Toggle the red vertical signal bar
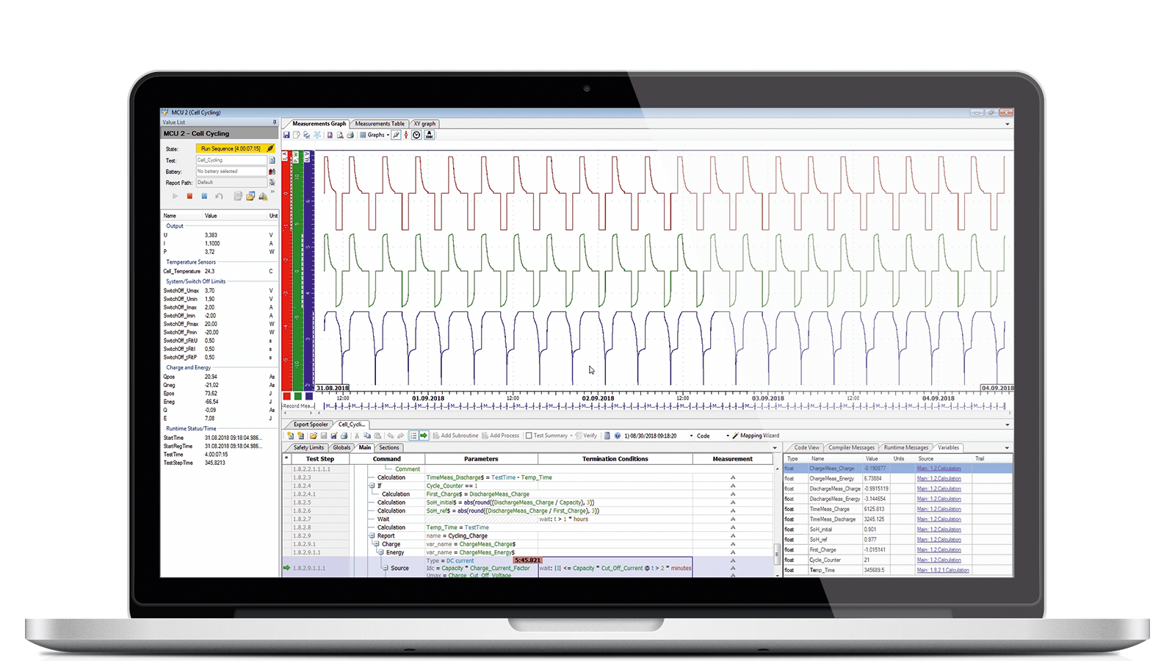Image resolution: width=1175 pixels, height=661 pixels. (286, 272)
